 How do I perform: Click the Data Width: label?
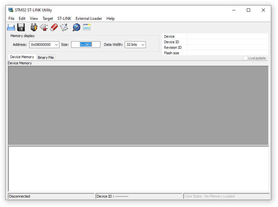113,45
